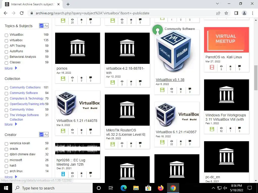The height and width of the screenshot is (193, 258).
Task: Open Microsoft Store from the taskbar
Action: coord(148,188)
